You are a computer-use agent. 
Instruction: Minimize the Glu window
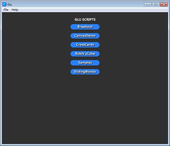(x=148, y=5)
